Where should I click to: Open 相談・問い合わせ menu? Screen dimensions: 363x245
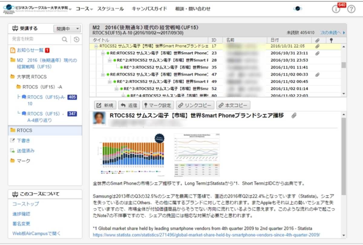point(193,9)
